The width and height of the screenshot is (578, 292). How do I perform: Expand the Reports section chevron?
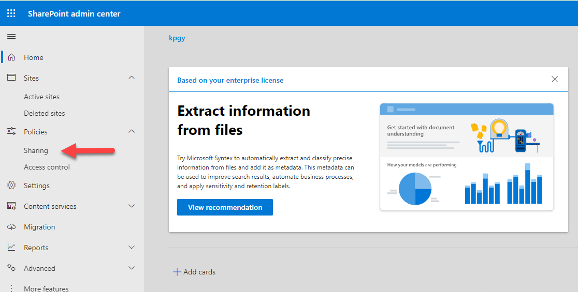[x=132, y=248]
